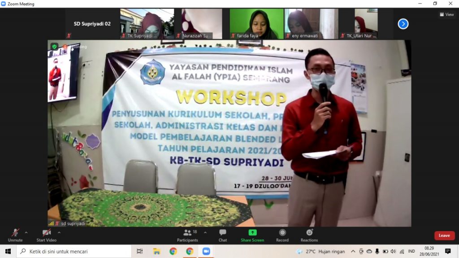The image size is (459, 258).
Task: Open audio options arrow next to Unmute
Action: [26, 232]
